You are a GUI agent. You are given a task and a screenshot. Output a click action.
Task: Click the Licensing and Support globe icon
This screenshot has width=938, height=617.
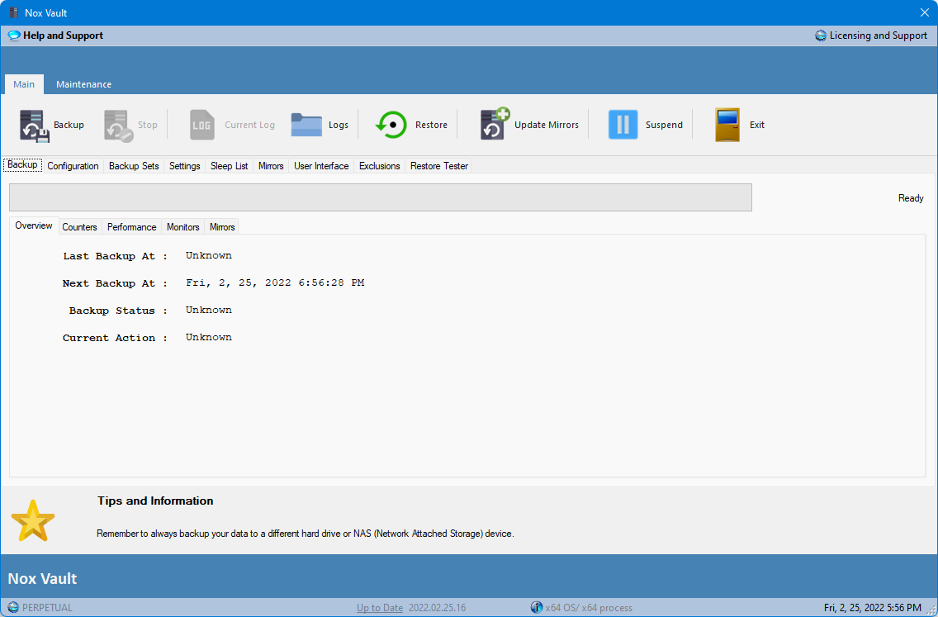pyautogui.click(x=821, y=36)
